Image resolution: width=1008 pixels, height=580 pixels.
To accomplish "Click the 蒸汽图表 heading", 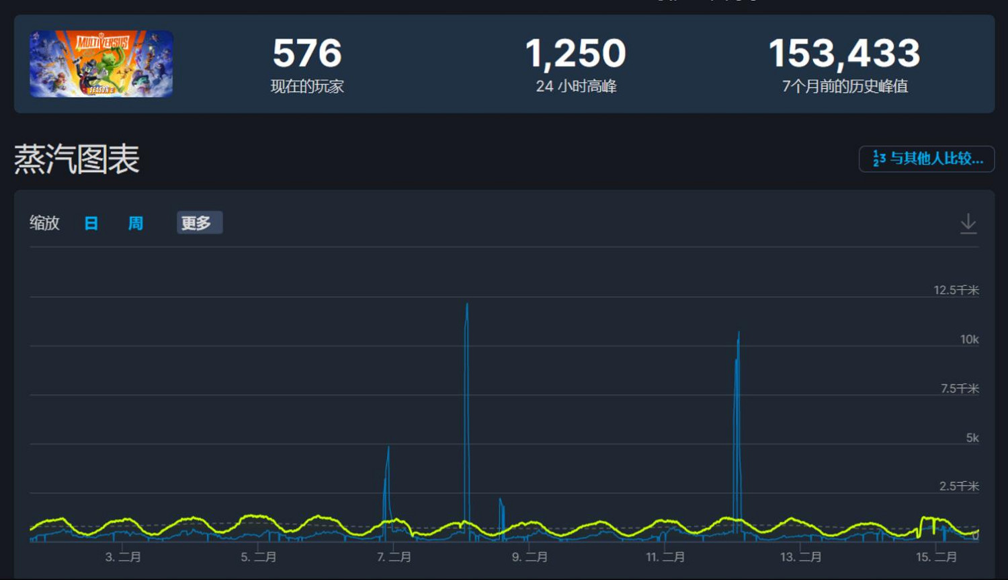I will click(77, 160).
